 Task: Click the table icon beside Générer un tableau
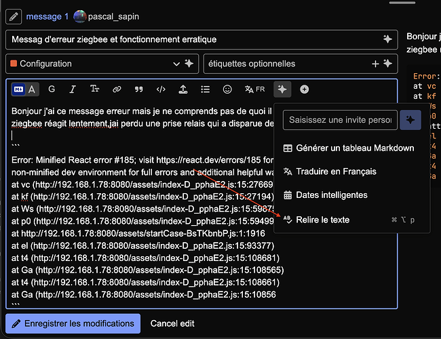[x=288, y=148]
